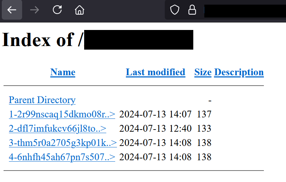Reload the current page
Image resolution: width=286 pixels, height=182 pixels.
coord(57,10)
